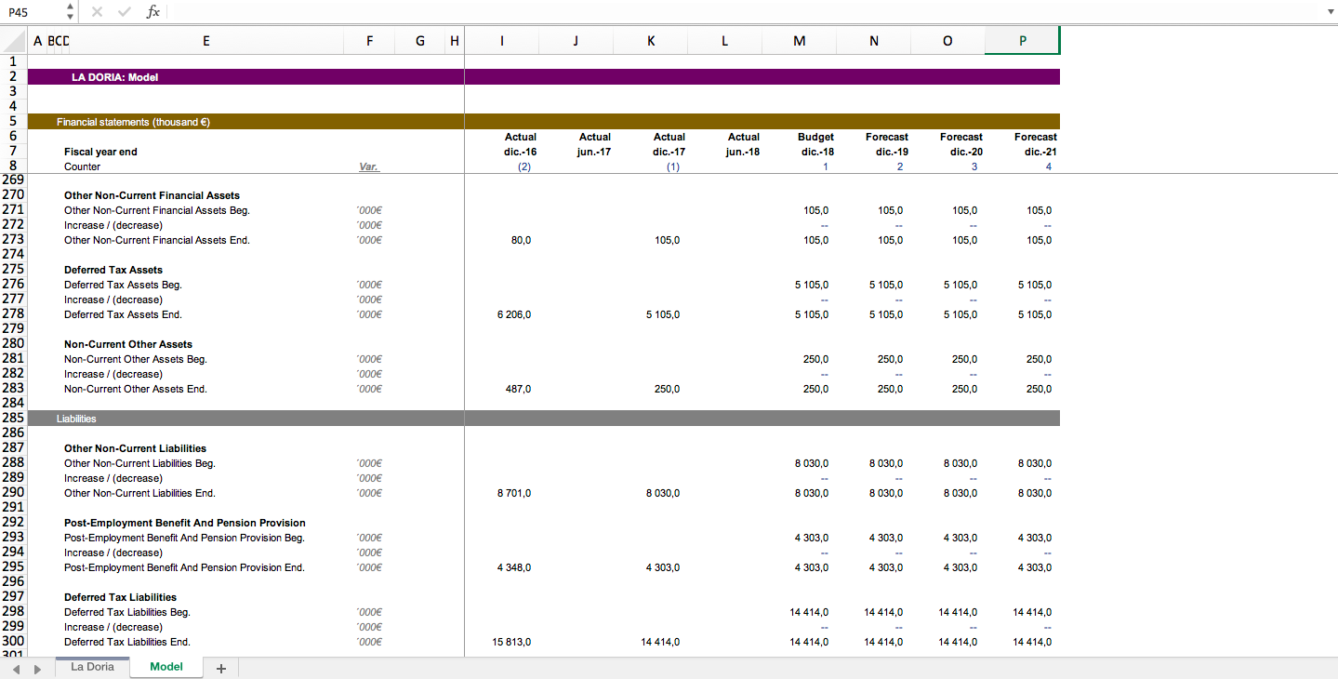Click the underlined Var. cell
1338x679 pixels.
pos(369,167)
